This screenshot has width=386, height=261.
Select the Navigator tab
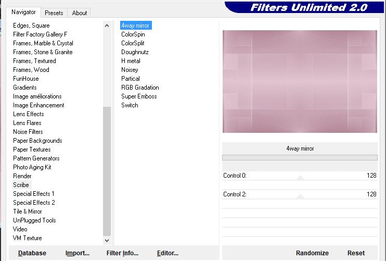(x=23, y=12)
